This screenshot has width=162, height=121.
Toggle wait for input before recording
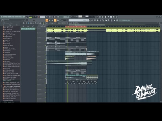[x=50, y=17]
